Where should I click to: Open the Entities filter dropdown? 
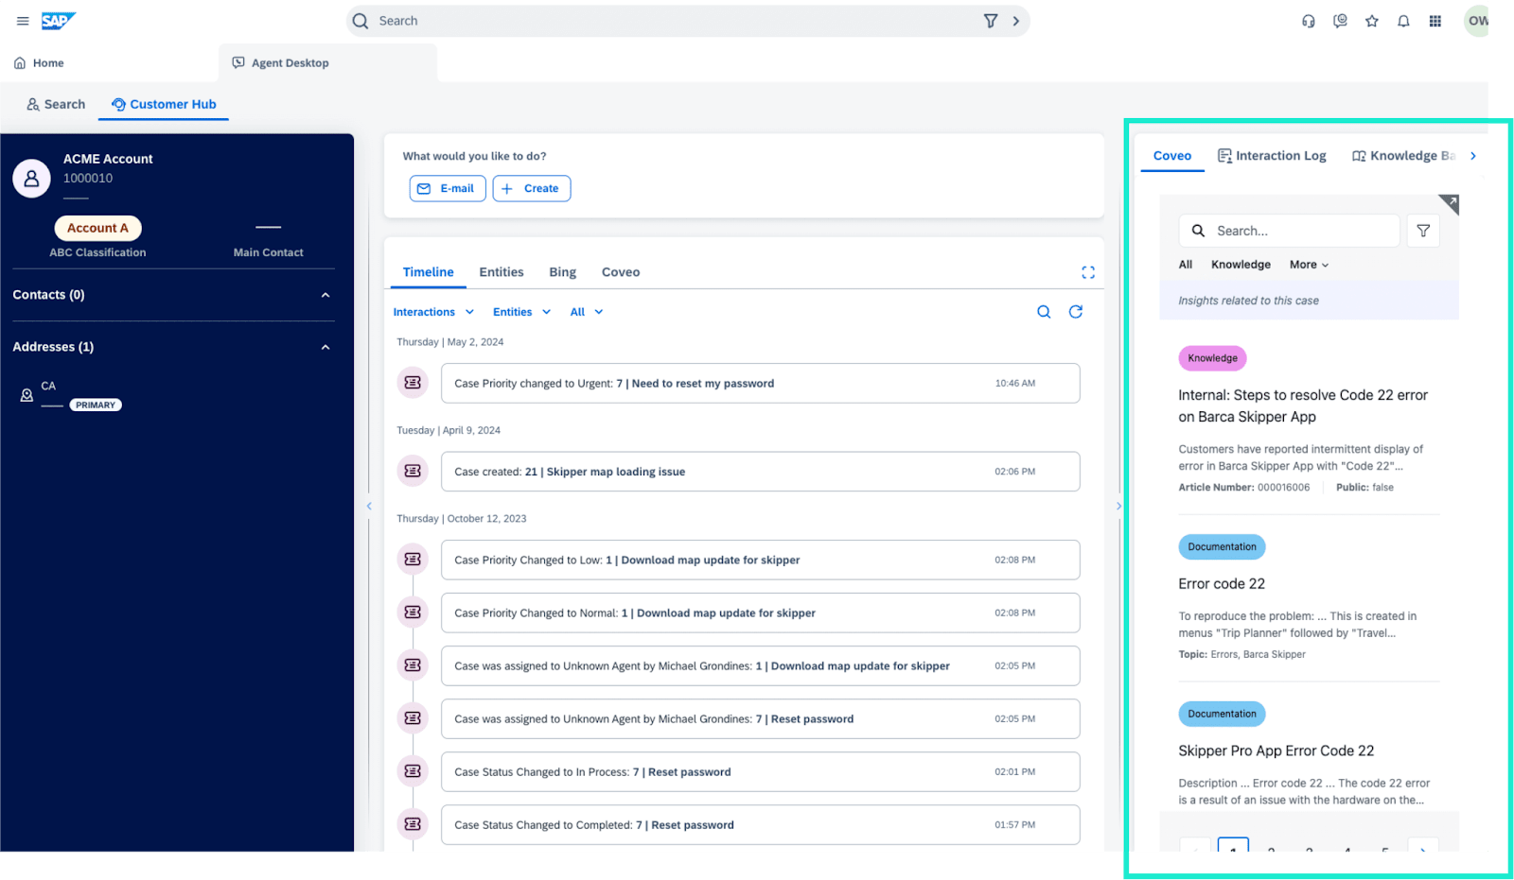click(521, 312)
